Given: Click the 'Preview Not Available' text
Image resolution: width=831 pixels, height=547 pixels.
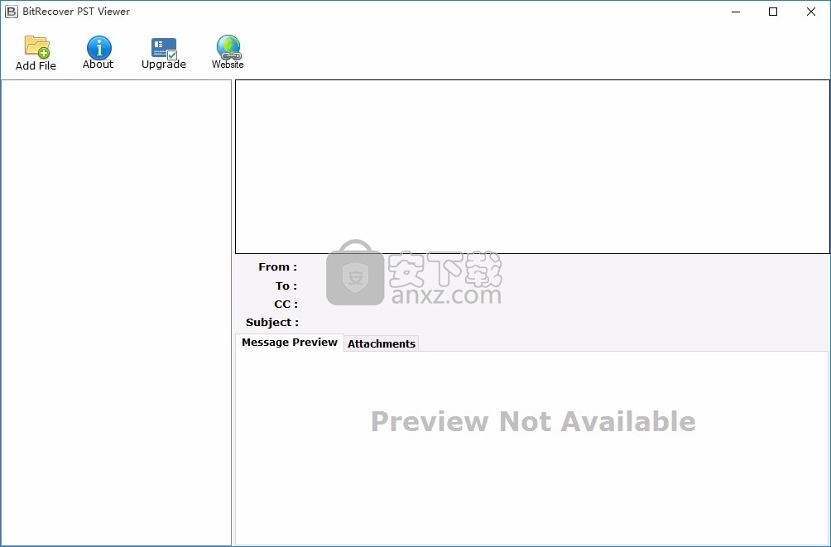Looking at the screenshot, I should (533, 421).
